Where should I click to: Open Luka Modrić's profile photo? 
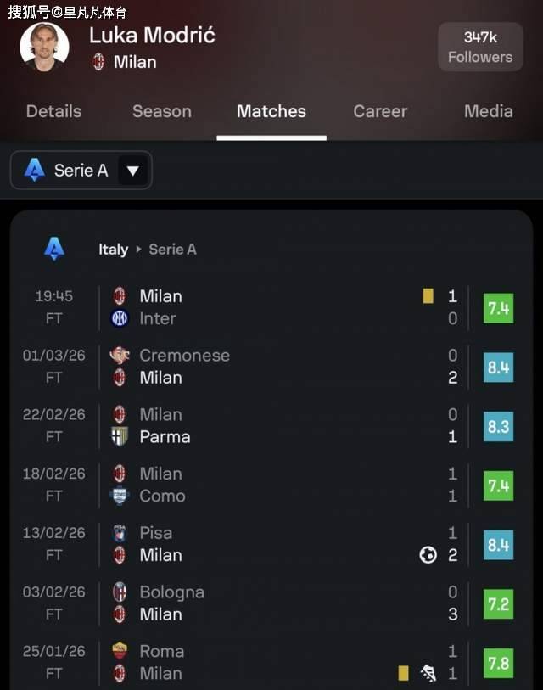tap(44, 48)
